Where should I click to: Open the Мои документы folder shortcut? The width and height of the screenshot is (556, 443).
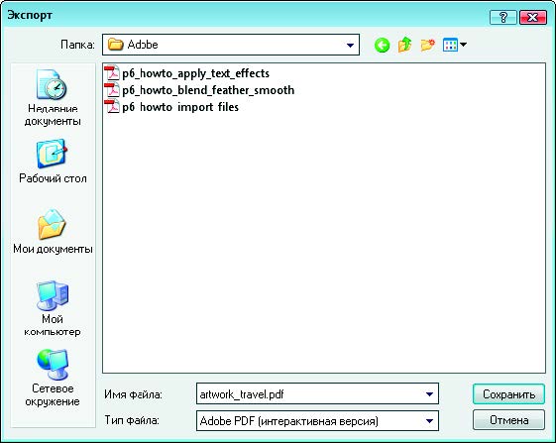tap(53, 232)
